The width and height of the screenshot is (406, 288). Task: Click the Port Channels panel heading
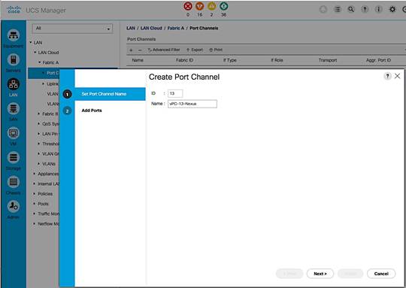141,39
